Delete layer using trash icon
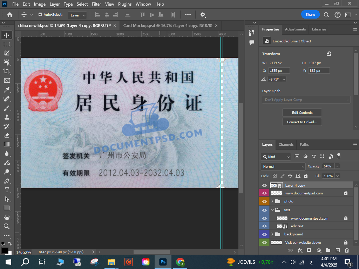This screenshot has width=359, height=269. click(x=347, y=250)
